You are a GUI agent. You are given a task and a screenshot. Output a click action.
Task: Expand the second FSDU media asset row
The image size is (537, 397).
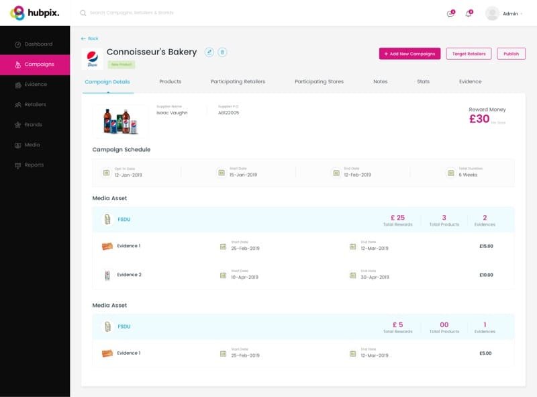(303, 326)
